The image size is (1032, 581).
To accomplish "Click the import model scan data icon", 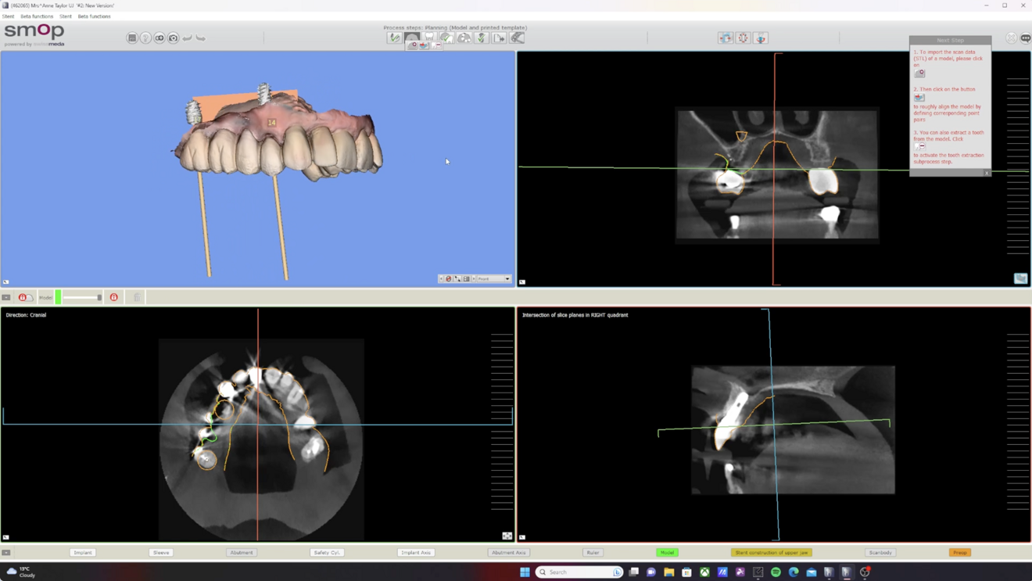I will [413, 45].
